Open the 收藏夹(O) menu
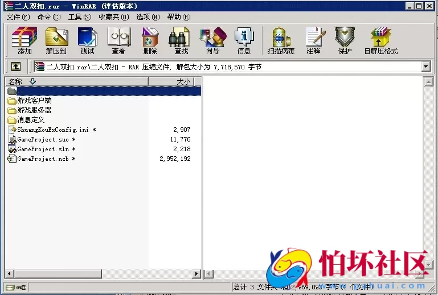 point(114,17)
